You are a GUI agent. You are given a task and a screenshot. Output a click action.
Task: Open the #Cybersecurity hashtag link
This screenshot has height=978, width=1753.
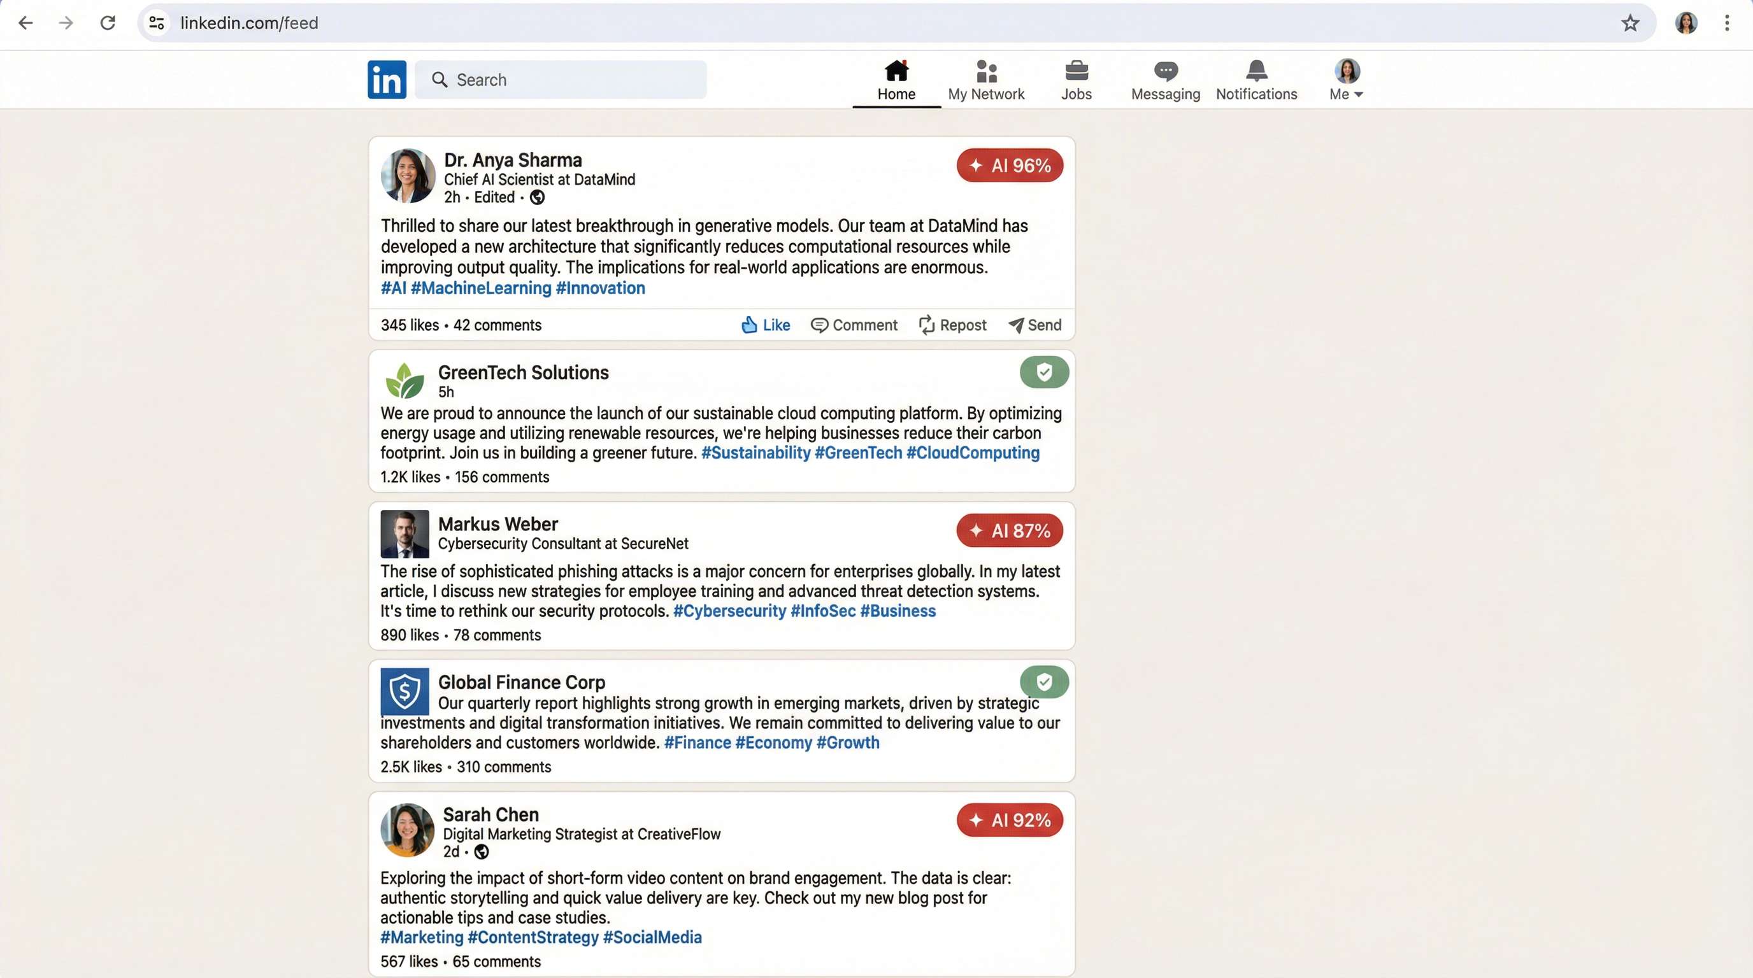(x=729, y=611)
